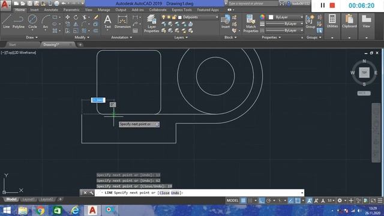Select the Polyline tool
384x216 pixels.
tap(19, 22)
